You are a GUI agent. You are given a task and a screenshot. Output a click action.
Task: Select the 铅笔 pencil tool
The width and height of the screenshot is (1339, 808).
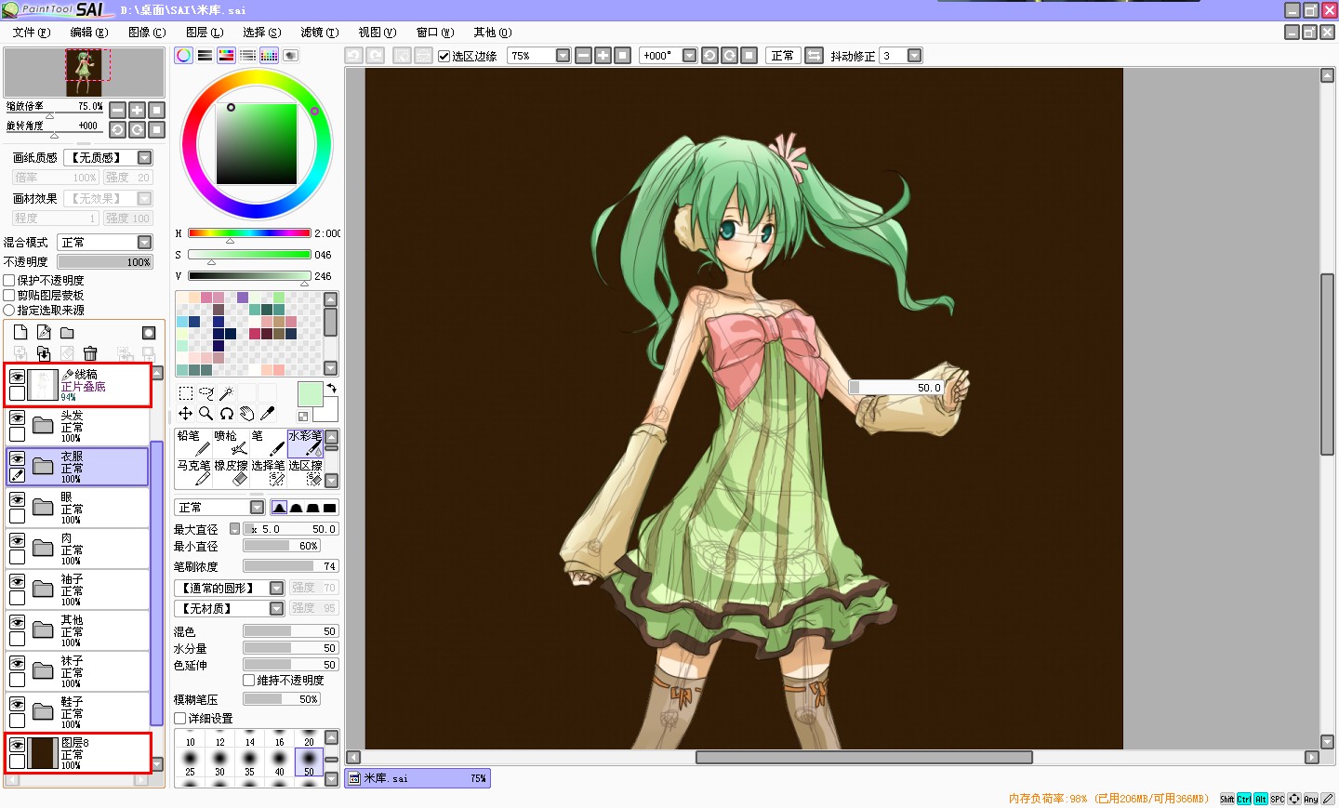(x=193, y=443)
